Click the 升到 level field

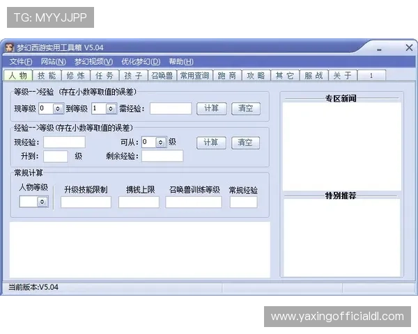point(56,157)
